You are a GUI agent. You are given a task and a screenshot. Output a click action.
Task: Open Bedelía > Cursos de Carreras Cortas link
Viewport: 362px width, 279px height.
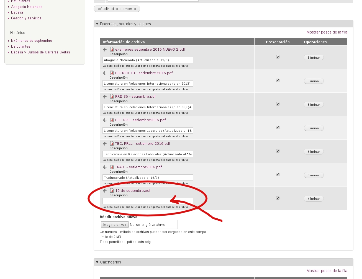pyautogui.click(x=40, y=52)
